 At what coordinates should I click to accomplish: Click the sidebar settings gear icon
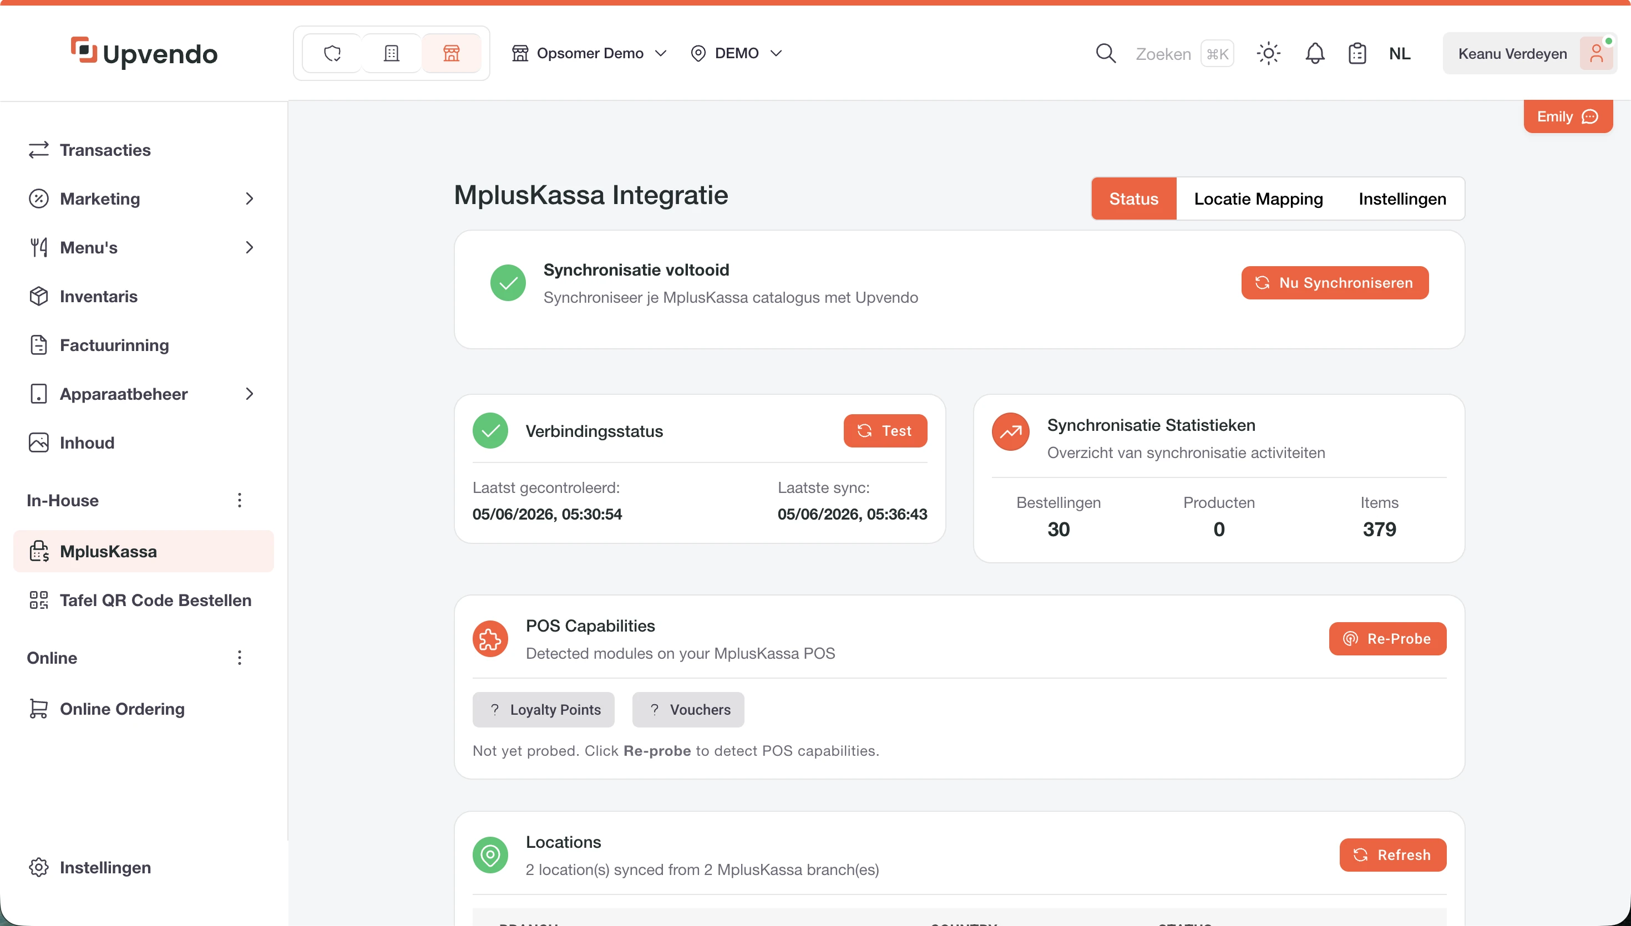(x=39, y=868)
